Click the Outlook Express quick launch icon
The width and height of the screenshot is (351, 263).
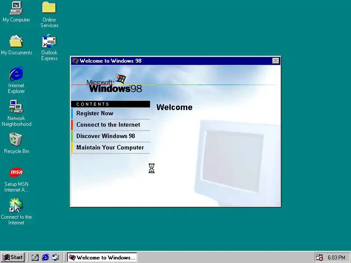55,257
